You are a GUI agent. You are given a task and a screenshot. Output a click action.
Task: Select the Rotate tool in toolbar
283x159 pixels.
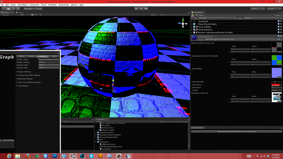pyautogui.click(x=13, y=9)
